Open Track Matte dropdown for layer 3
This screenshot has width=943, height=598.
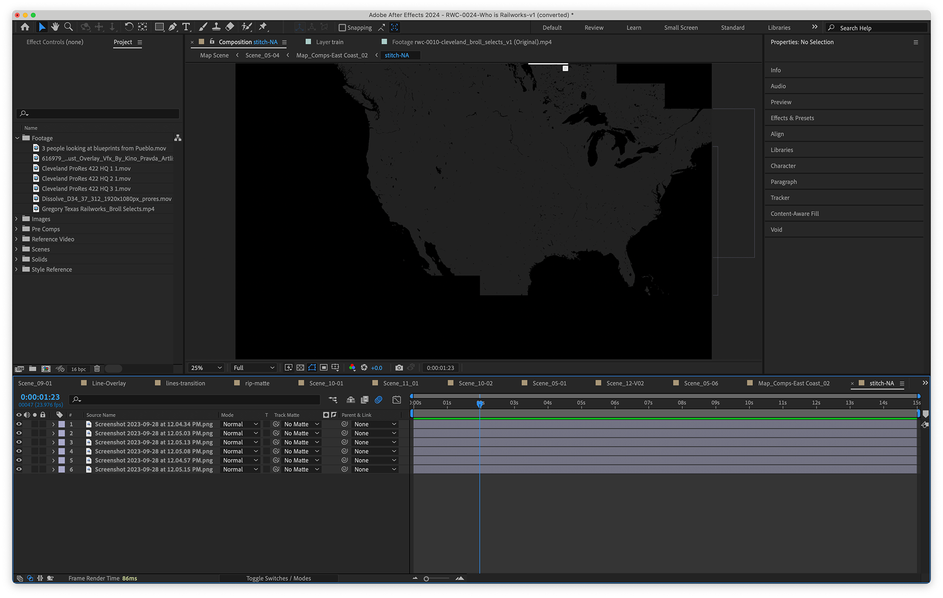pyautogui.click(x=302, y=442)
